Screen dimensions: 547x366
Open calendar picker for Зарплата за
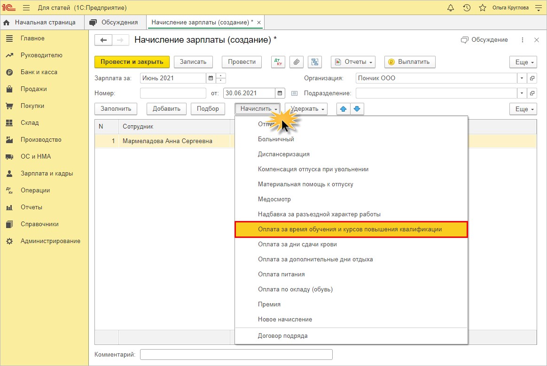coord(211,78)
